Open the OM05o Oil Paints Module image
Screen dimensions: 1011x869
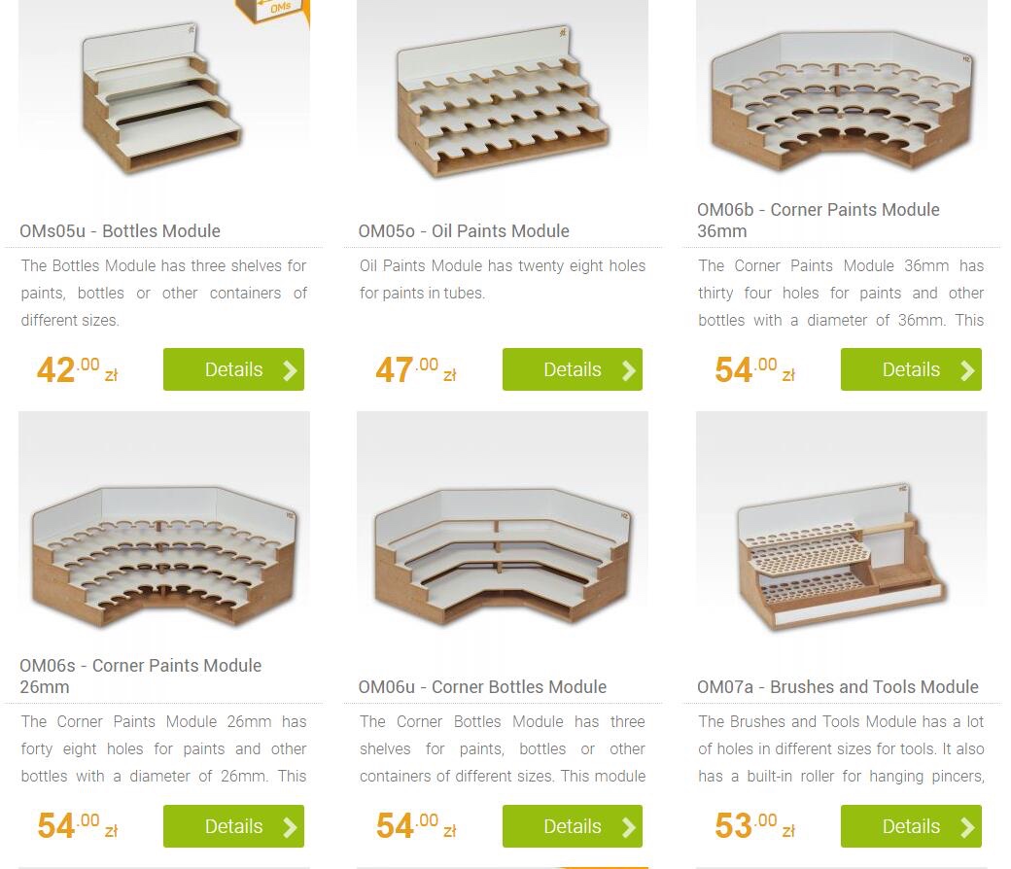(x=503, y=97)
